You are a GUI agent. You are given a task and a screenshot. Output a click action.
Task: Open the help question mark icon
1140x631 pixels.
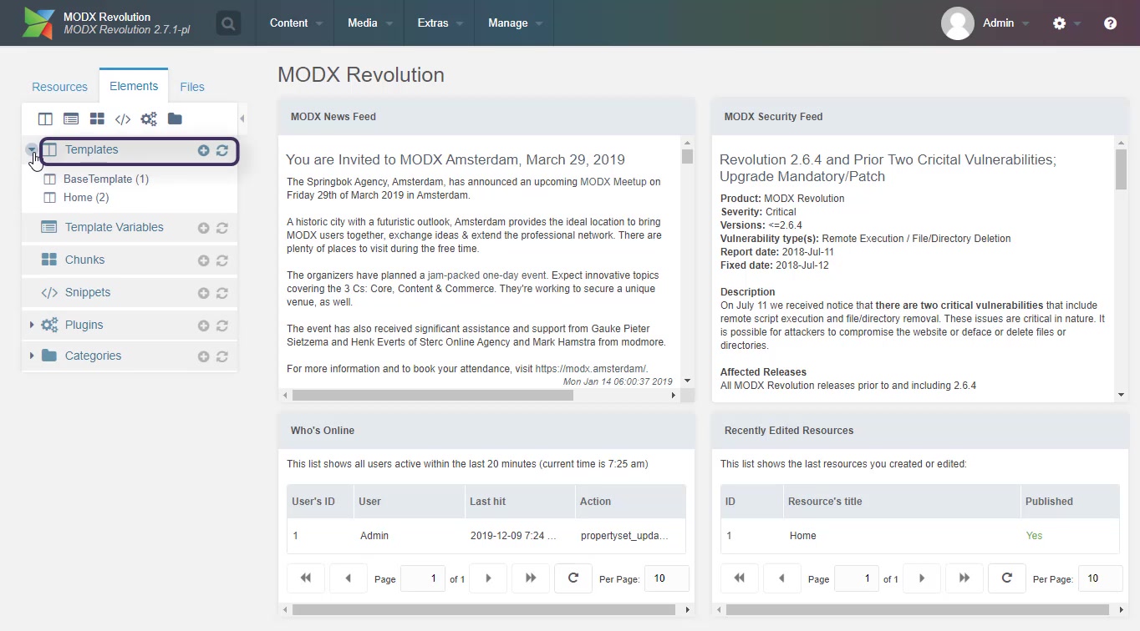(x=1110, y=23)
